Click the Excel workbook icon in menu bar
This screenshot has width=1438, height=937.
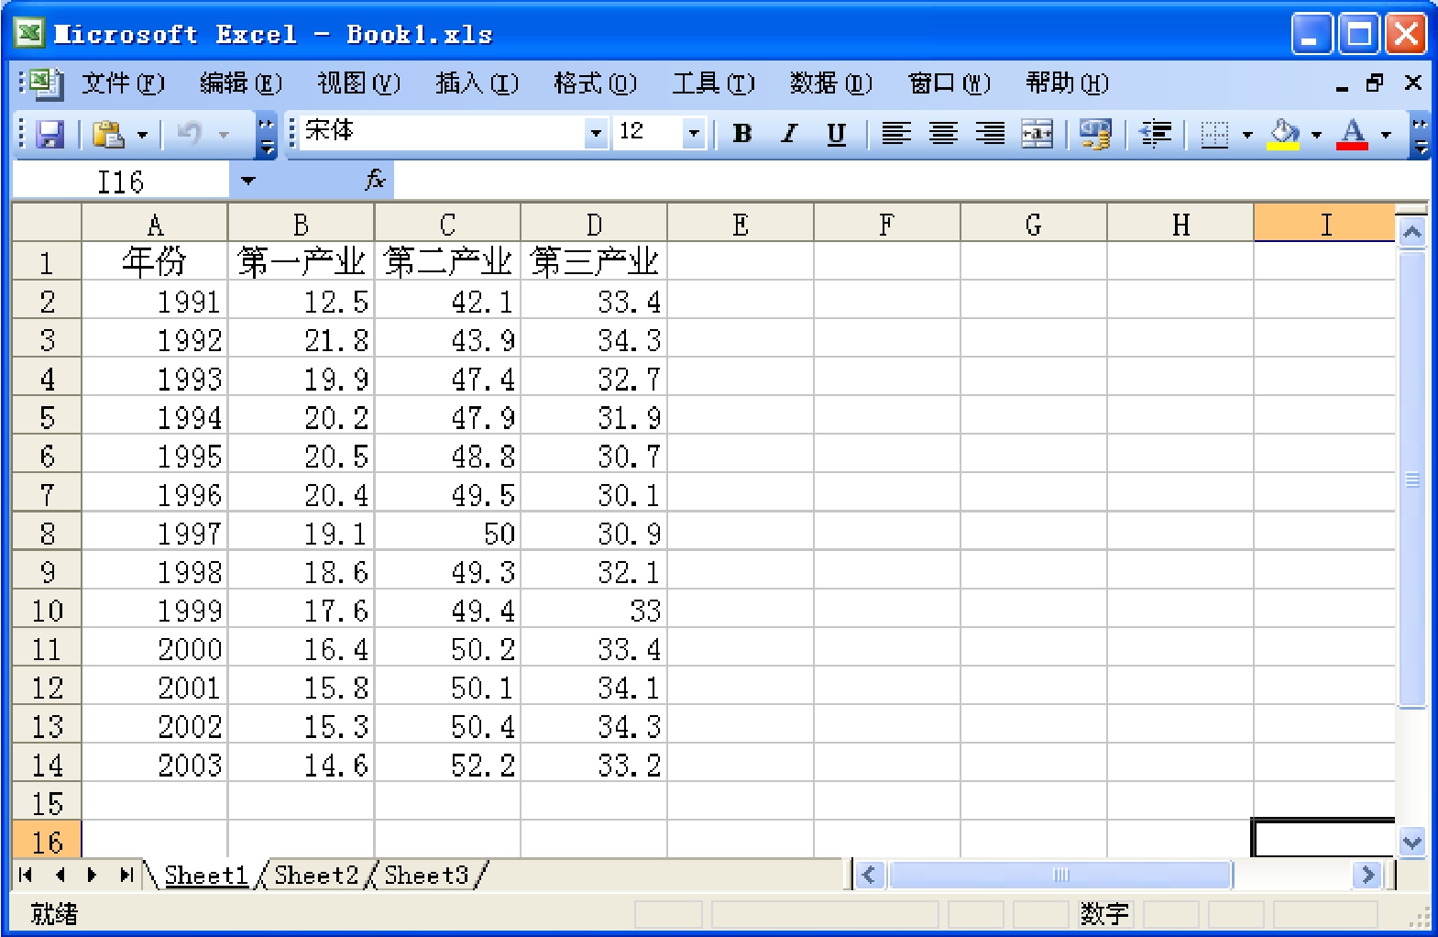[x=45, y=83]
